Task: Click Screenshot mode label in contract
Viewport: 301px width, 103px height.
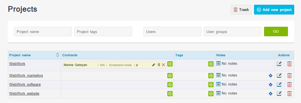Action: (120, 65)
